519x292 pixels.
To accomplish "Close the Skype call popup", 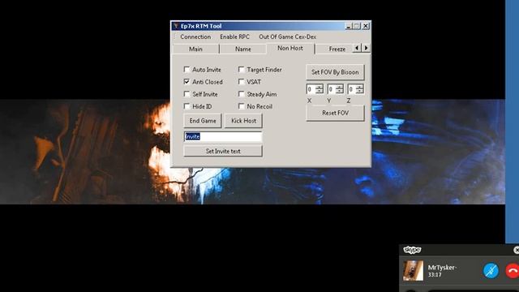I will [x=517, y=250].
